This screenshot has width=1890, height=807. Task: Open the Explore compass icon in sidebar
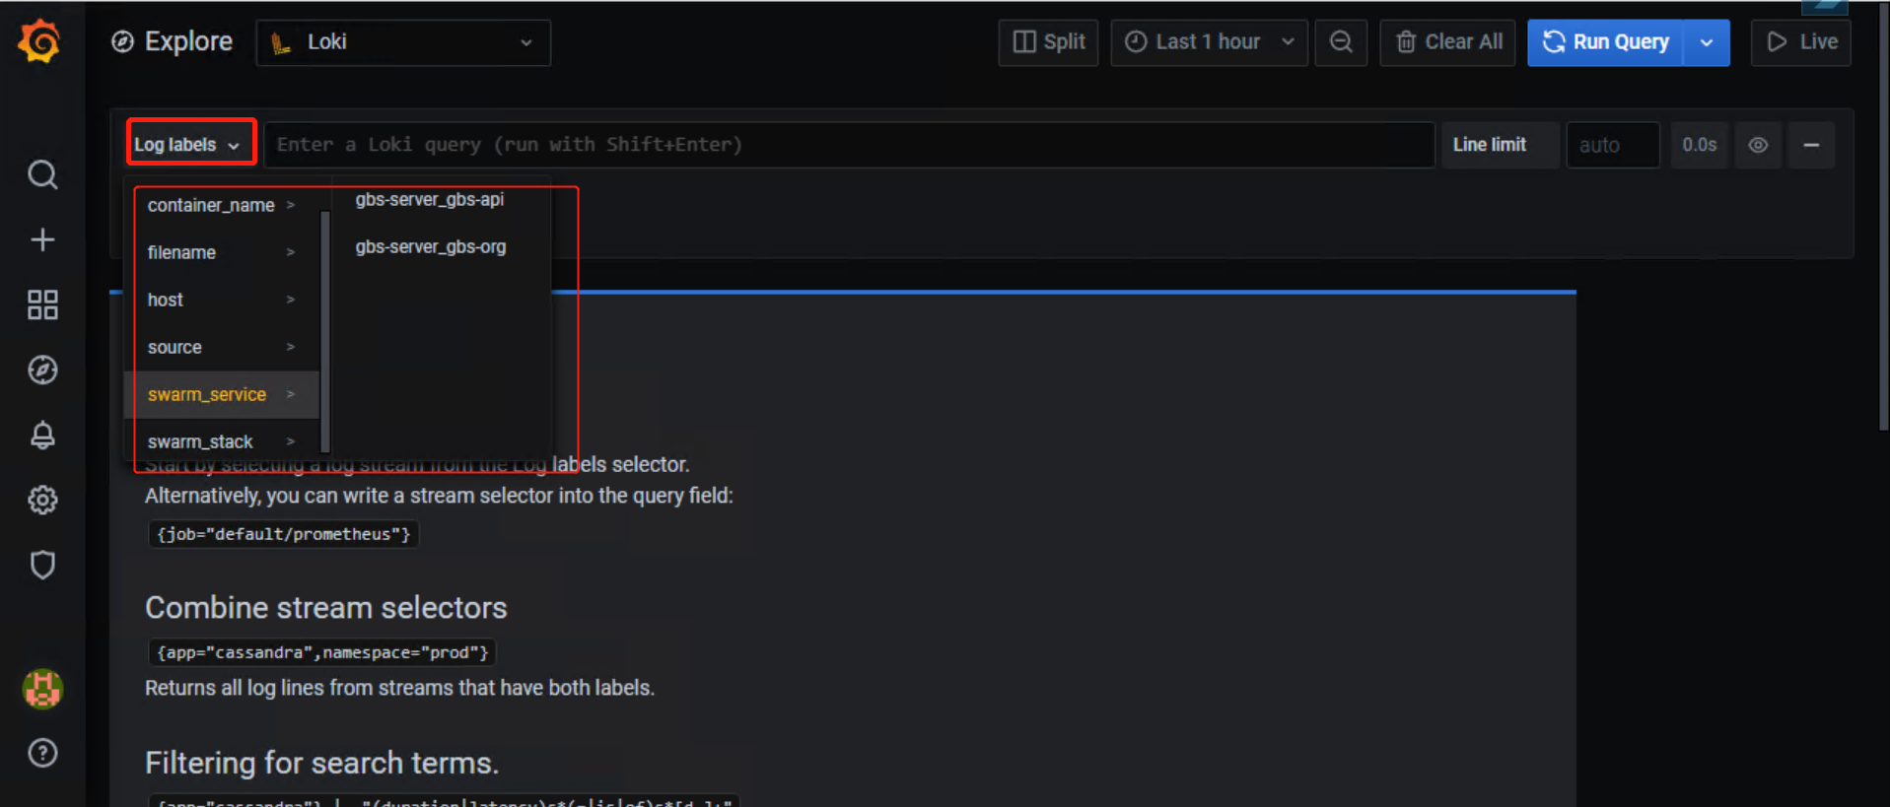(x=42, y=370)
